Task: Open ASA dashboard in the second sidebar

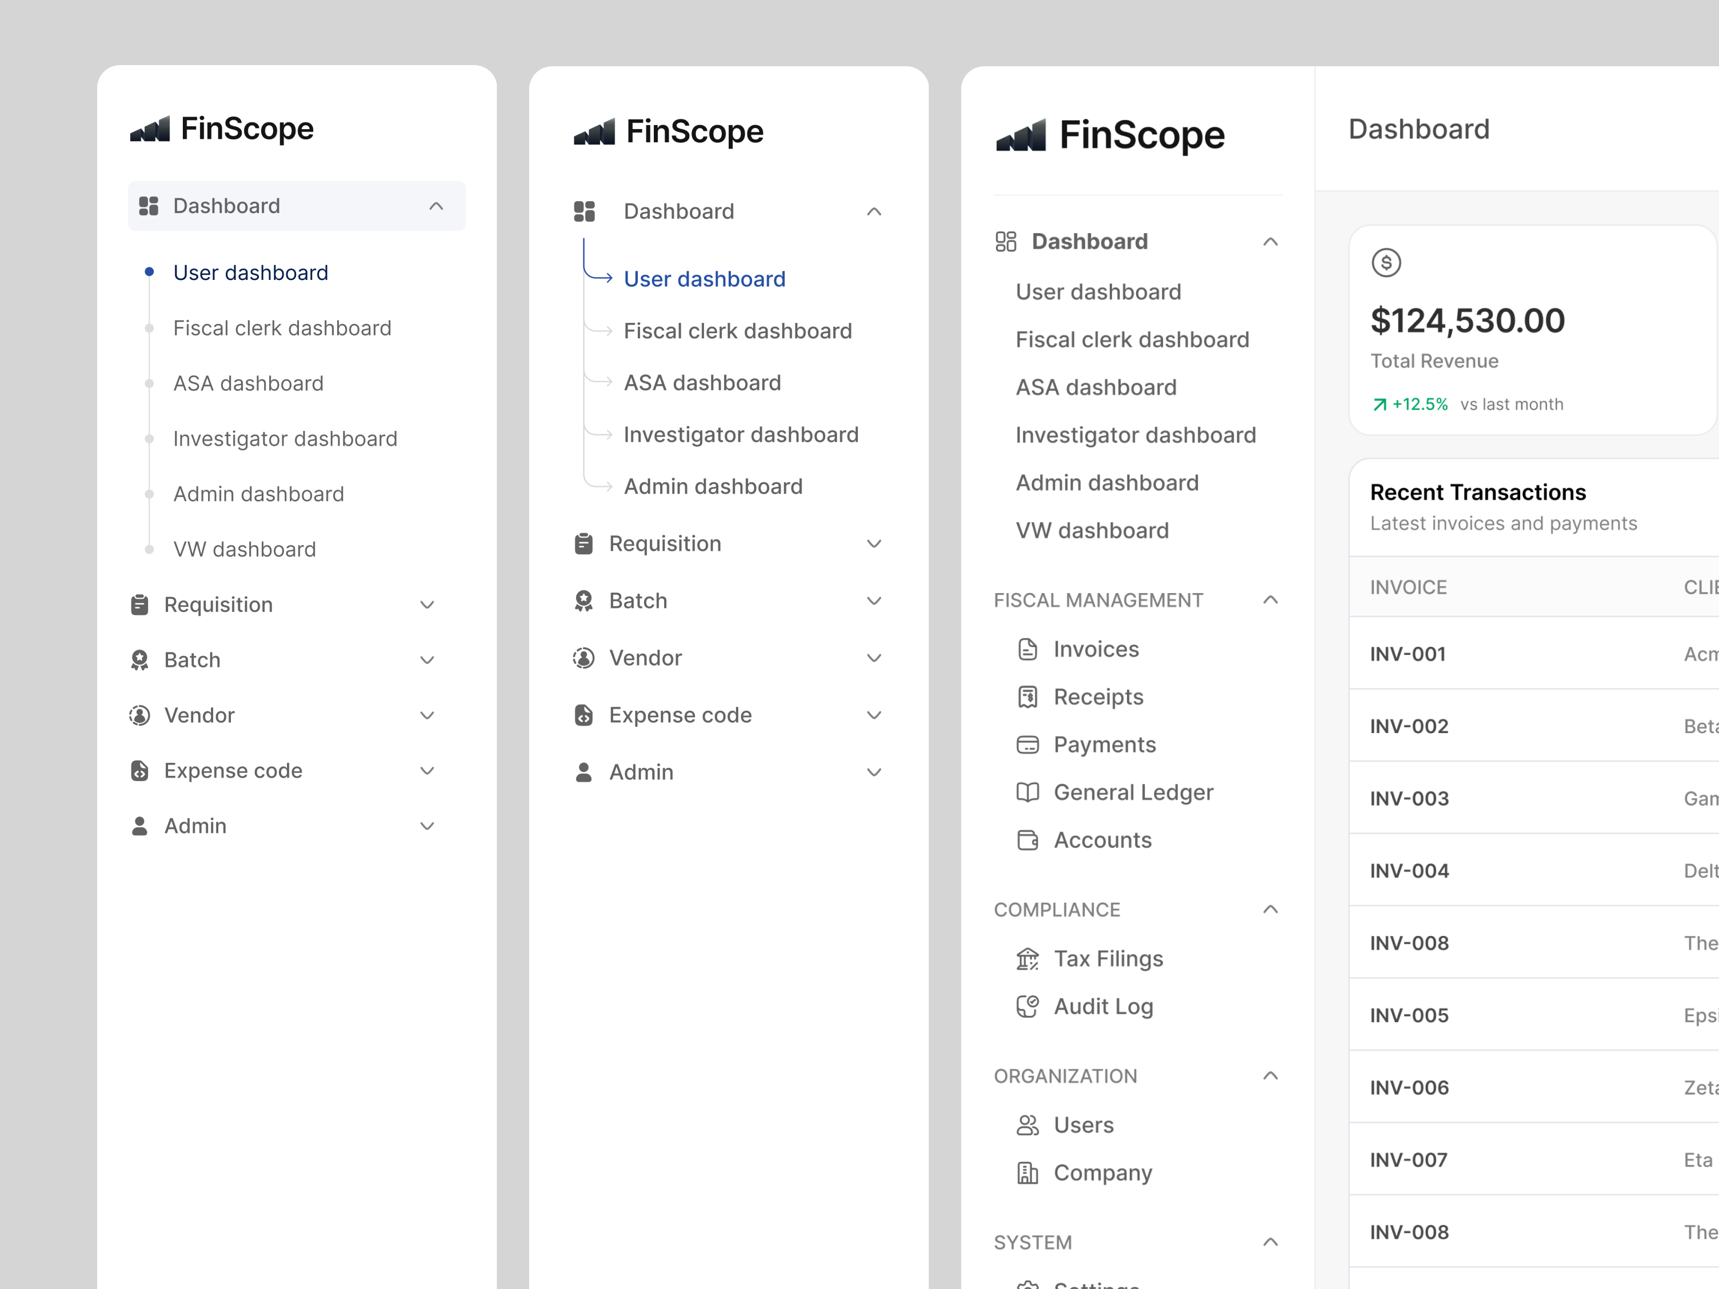Action: [702, 383]
